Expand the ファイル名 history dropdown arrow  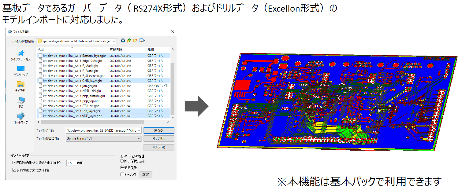[139, 130]
